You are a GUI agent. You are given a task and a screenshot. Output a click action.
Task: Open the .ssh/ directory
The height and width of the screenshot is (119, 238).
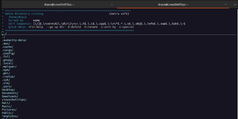click(6, 80)
